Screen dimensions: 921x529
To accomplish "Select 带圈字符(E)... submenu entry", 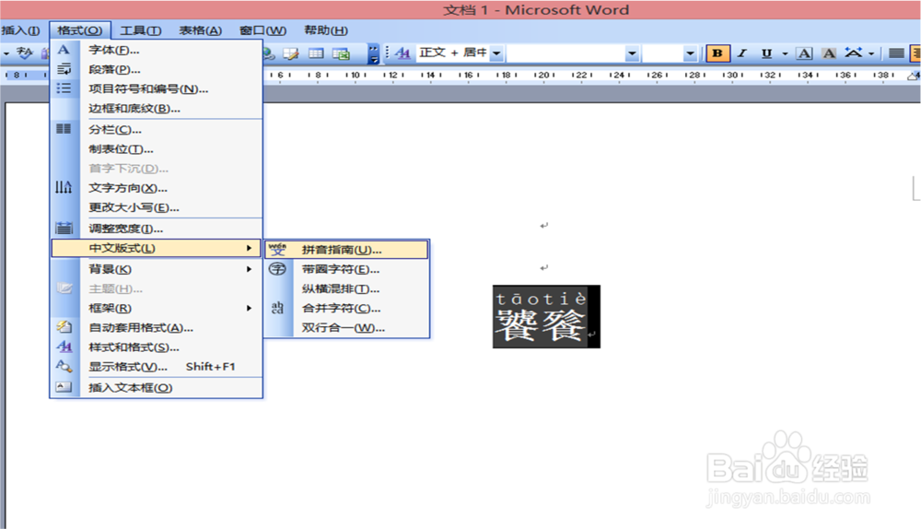I will pos(346,269).
